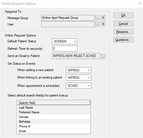Browse for a Message Group with ellipsis button

97,18
